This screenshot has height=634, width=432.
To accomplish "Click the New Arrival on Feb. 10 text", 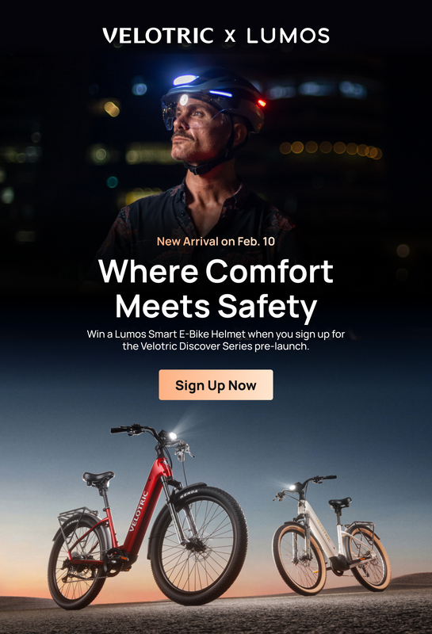I will (216, 242).
